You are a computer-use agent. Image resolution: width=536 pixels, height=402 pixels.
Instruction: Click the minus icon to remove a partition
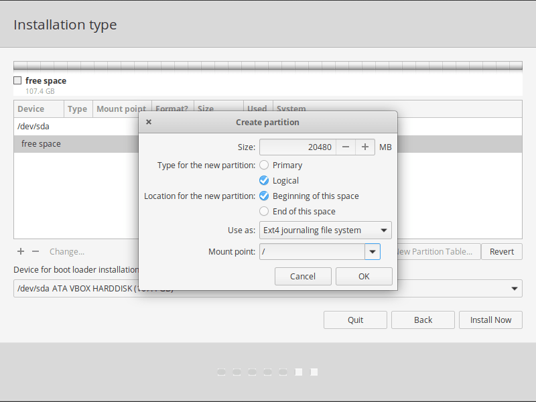click(x=36, y=251)
